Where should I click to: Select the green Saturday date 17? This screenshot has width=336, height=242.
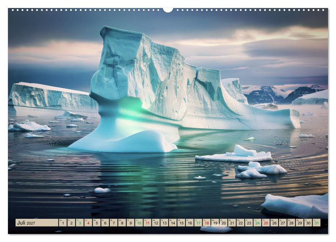(x=198, y=223)
